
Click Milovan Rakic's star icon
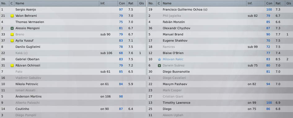pyautogui.click(x=159, y=59)
